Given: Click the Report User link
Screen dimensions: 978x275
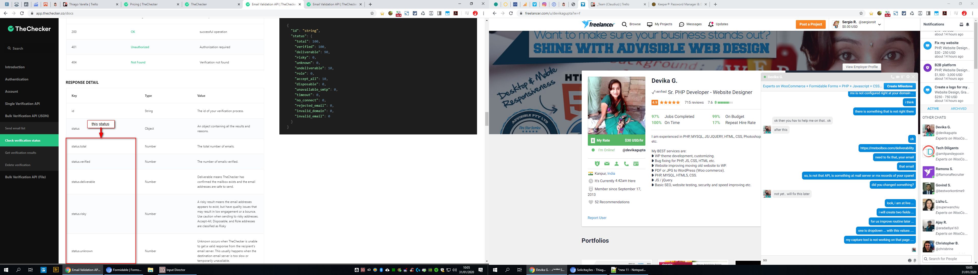Looking at the screenshot, I should click(597, 218).
